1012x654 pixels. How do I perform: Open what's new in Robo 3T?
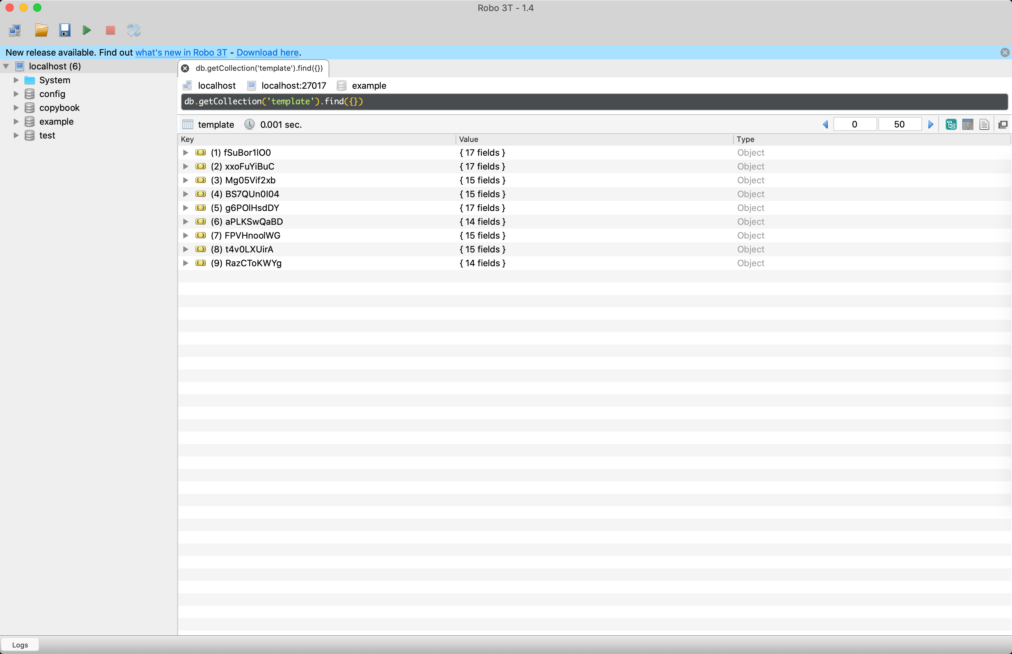click(181, 52)
